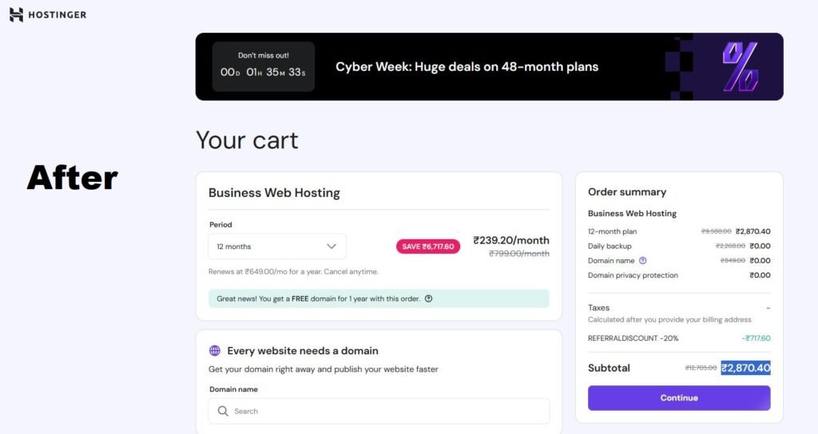Click the purple percent icon in banner
The width and height of the screenshot is (818, 434).
click(x=740, y=66)
